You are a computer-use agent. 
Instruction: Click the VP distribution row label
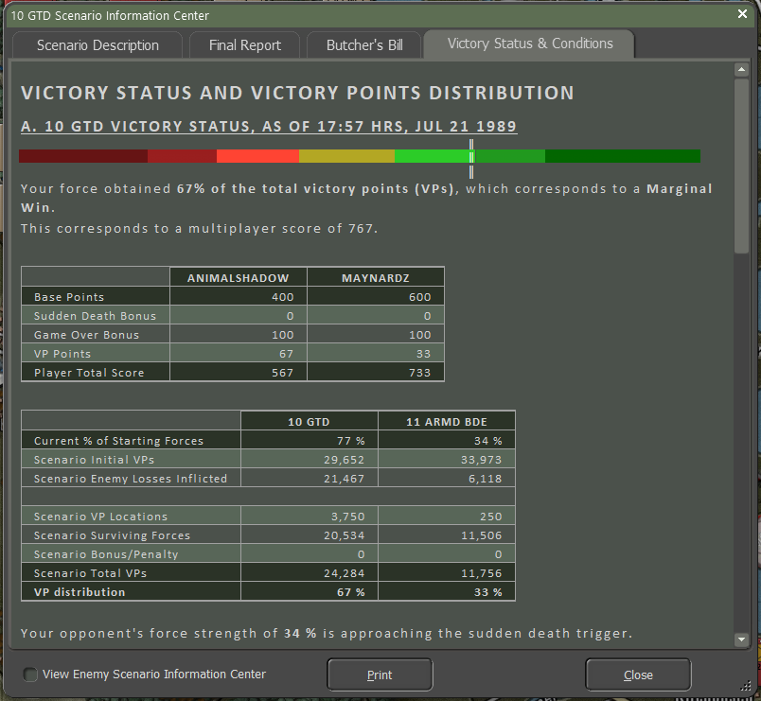click(80, 592)
